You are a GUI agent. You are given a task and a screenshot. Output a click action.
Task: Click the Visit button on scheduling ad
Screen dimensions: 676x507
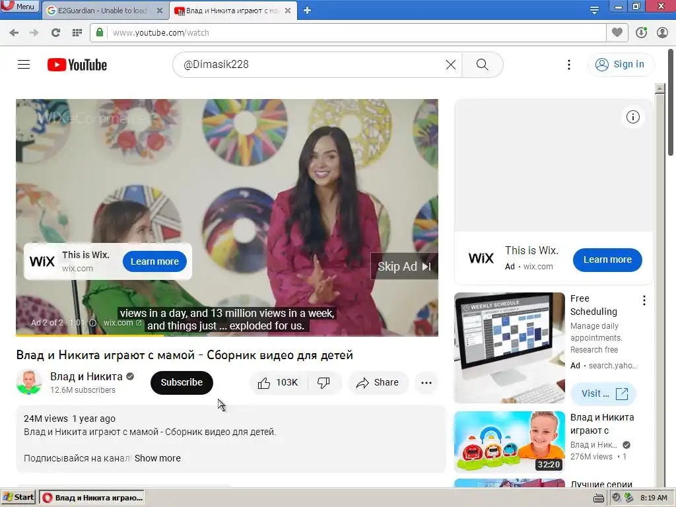[603, 393]
